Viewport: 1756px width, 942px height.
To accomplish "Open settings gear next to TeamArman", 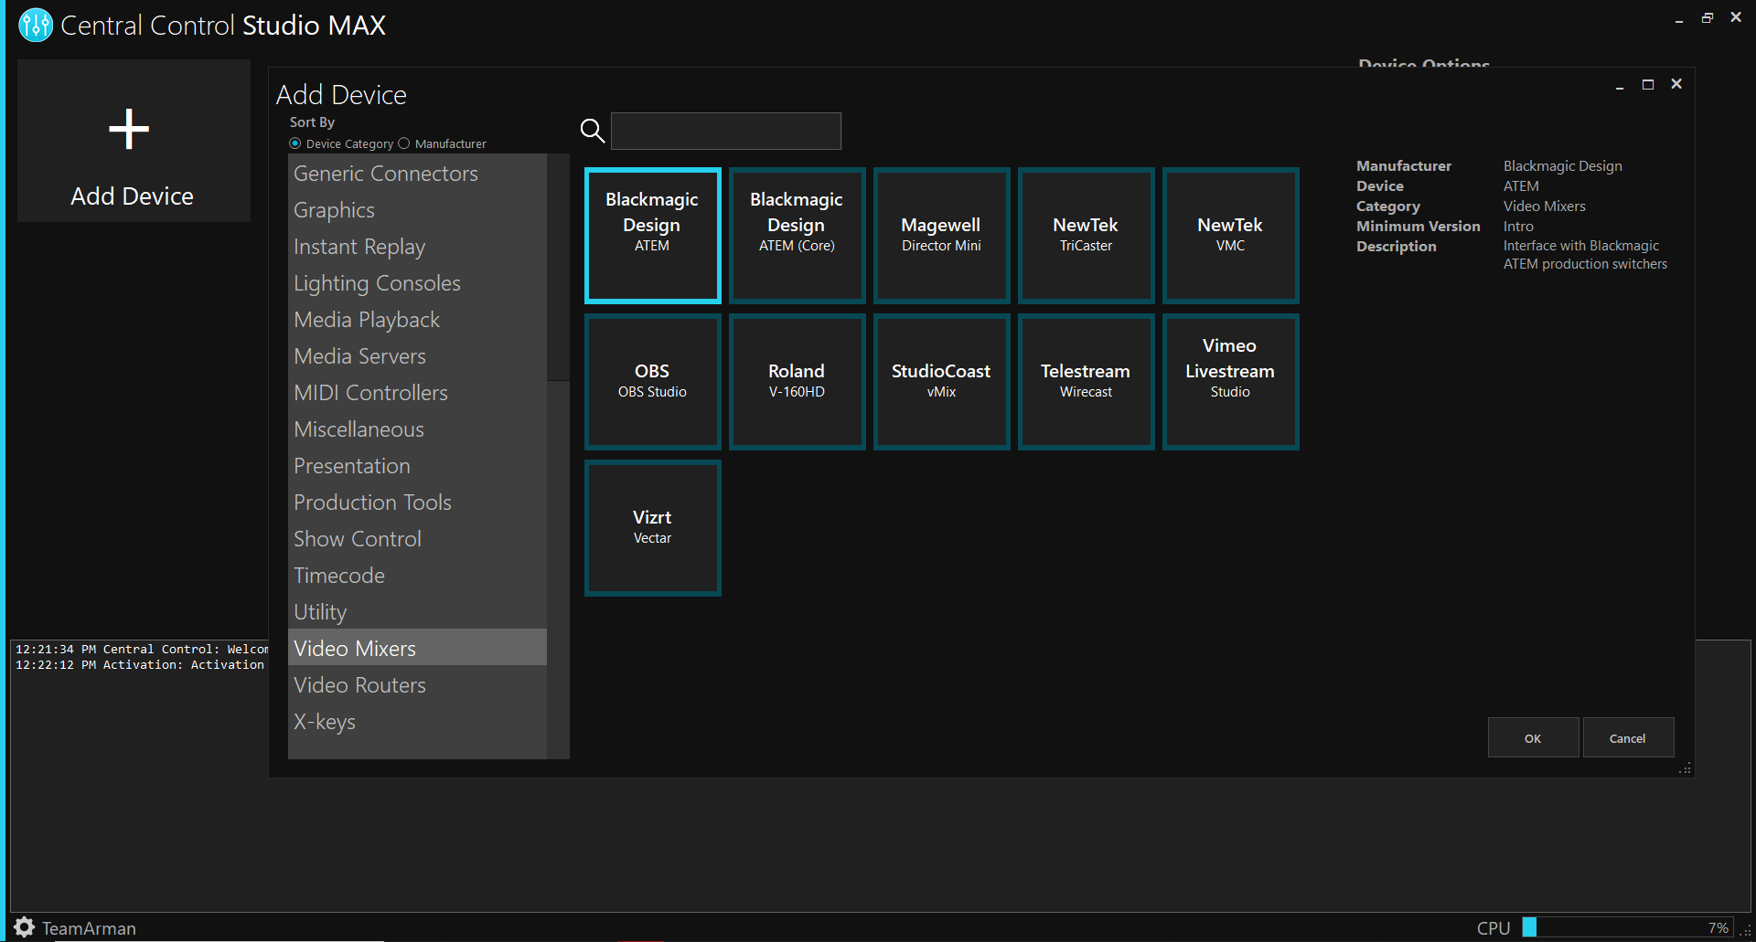I will click(25, 927).
